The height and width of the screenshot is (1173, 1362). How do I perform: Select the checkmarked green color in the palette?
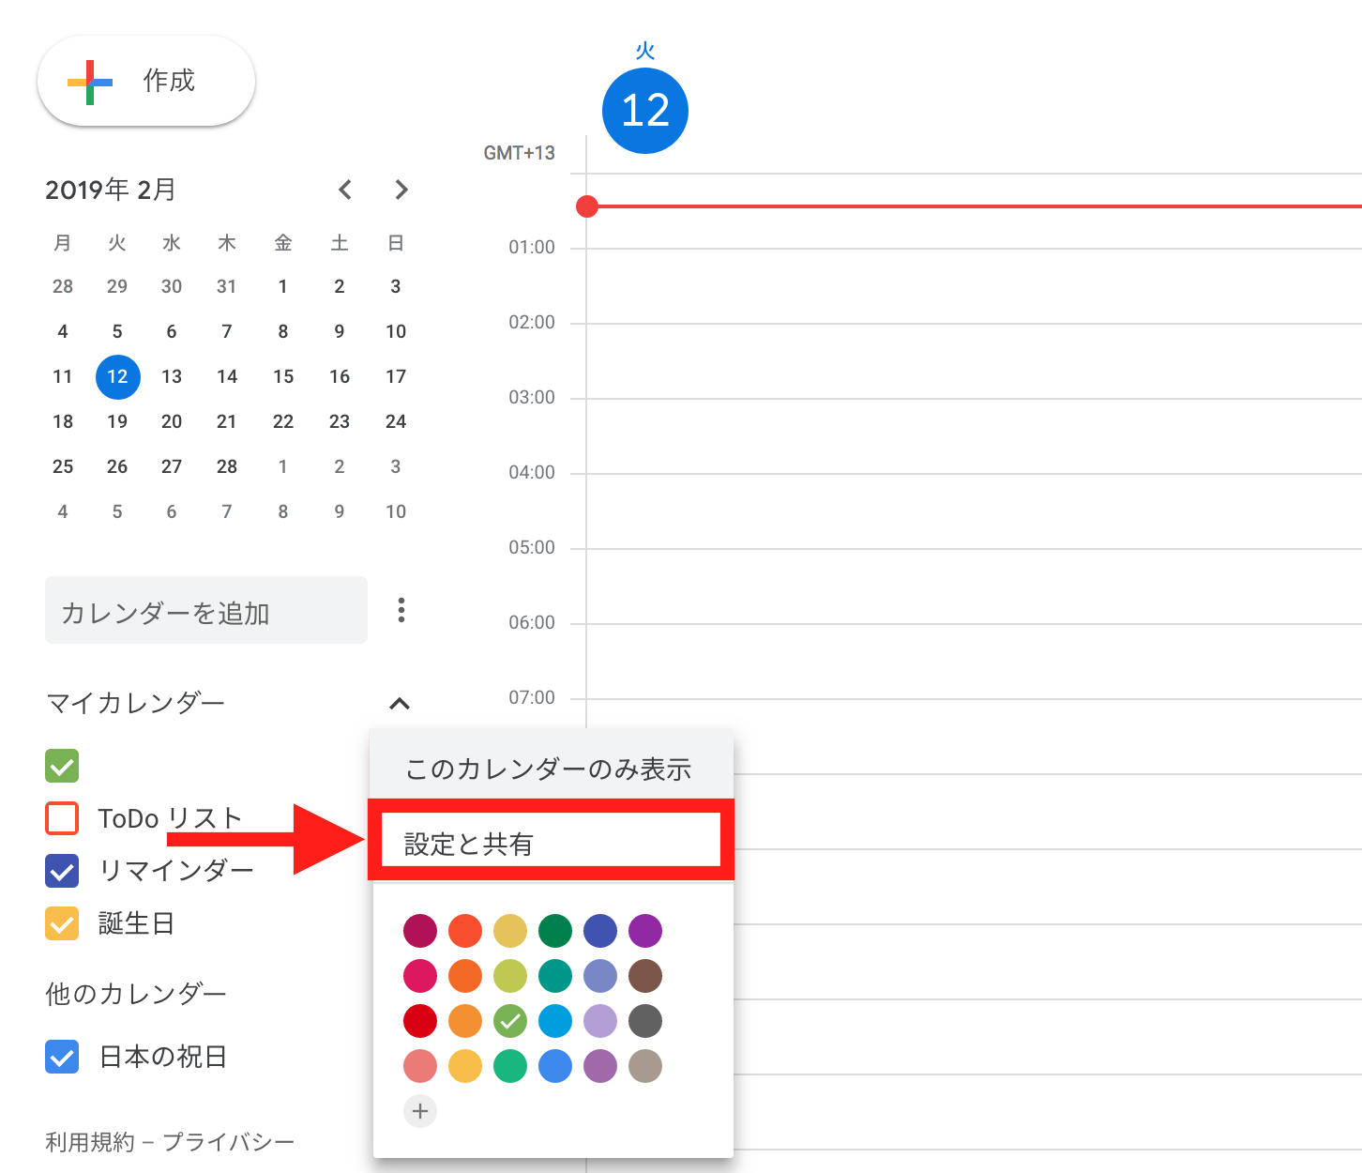tap(510, 1021)
